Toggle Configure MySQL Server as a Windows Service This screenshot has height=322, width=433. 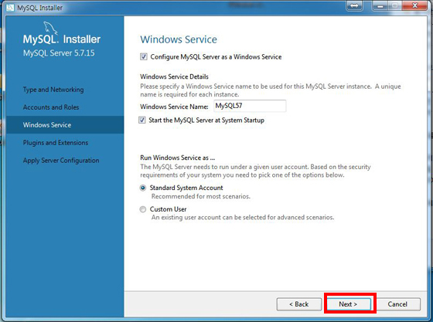tap(144, 57)
